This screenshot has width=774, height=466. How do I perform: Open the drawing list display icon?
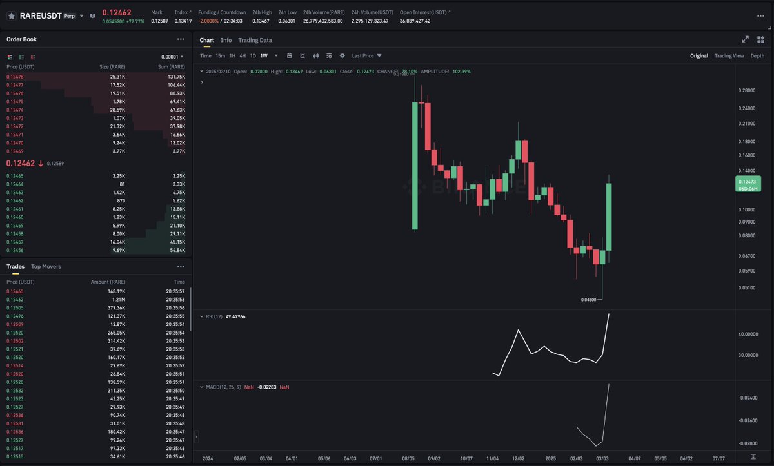[329, 56]
